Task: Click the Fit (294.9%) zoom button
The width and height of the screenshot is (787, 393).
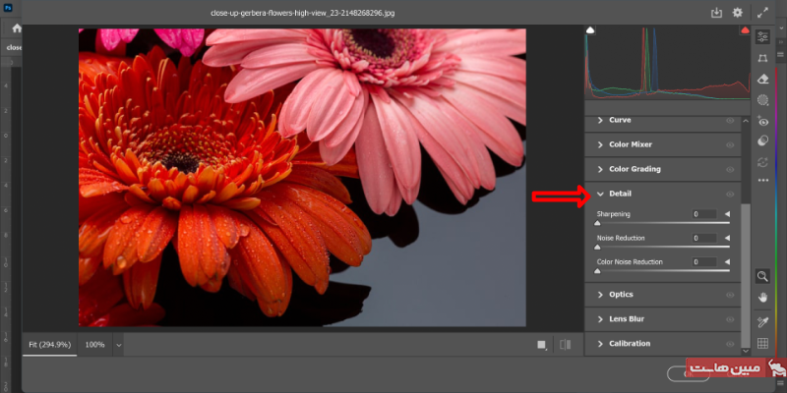Action: [49, 345]
